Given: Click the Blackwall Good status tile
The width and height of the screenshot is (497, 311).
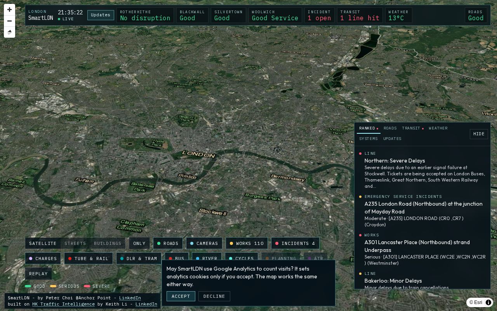Looking at the screenshot, I should [x=192, y=16].
